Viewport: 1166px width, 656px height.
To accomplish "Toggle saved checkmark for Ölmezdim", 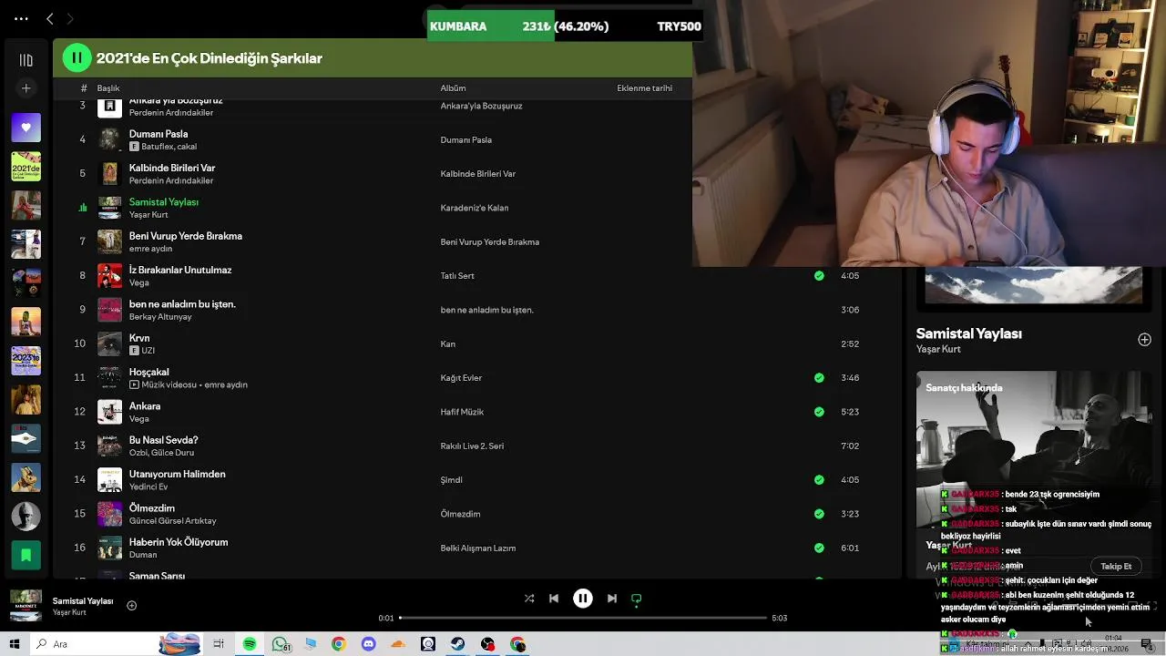I will (819, 514).
